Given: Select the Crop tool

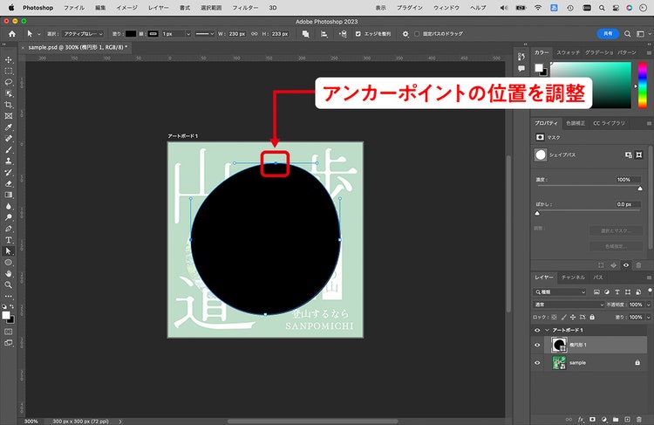Looking at the screenshot, I should point(9,105).
